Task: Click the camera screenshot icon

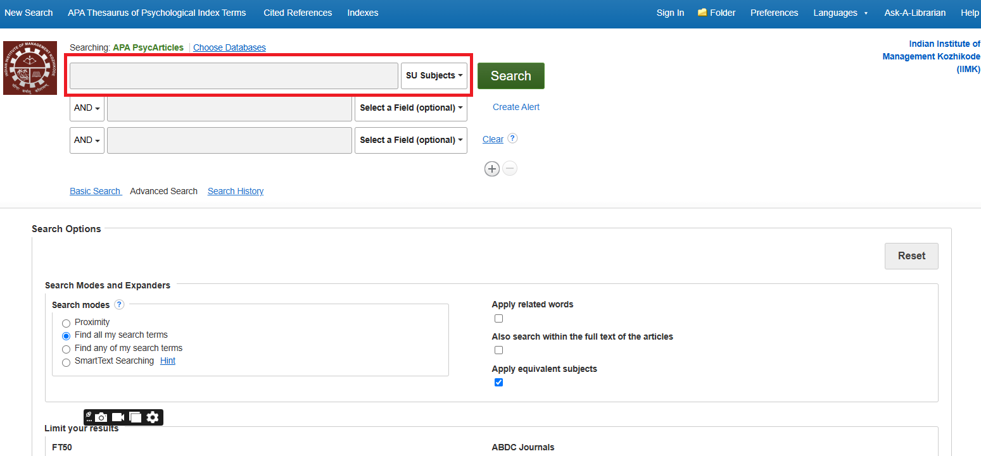Action: (x=101, y=417)
